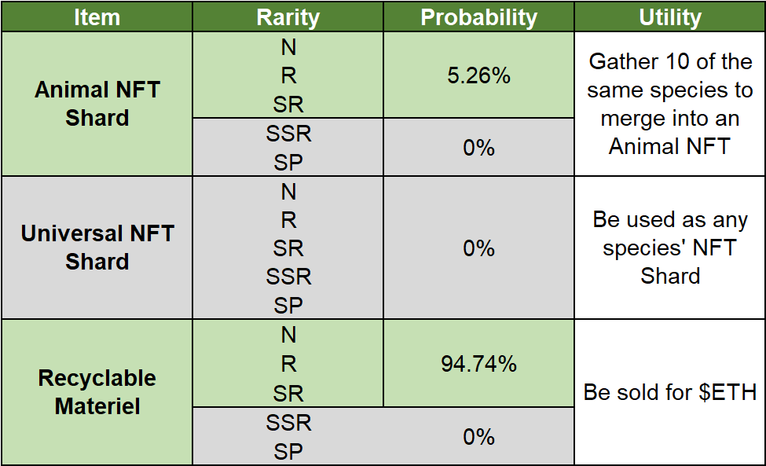Click the "Probability" header cell
Image resolution: width=766 pixels, height=466 pixels.
pyautogui.click(x=478, y=17)
